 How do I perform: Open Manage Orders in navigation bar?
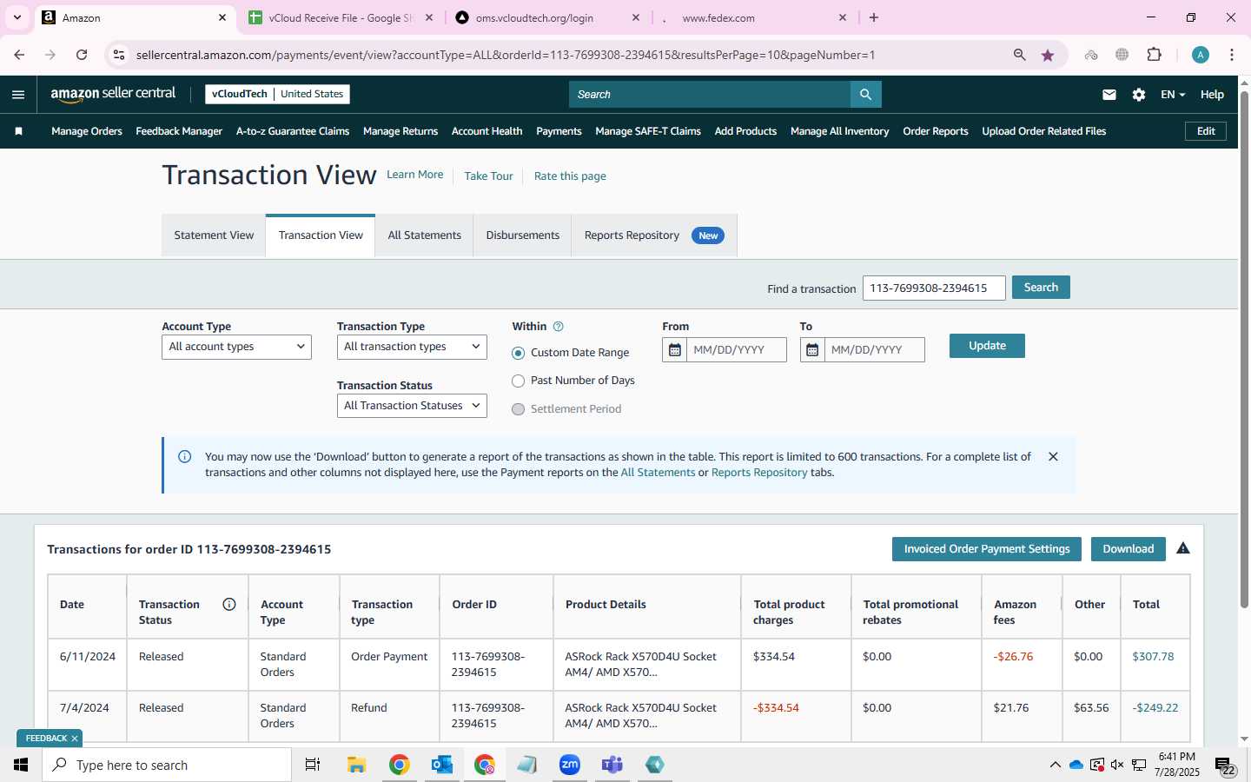click(87, 131)
